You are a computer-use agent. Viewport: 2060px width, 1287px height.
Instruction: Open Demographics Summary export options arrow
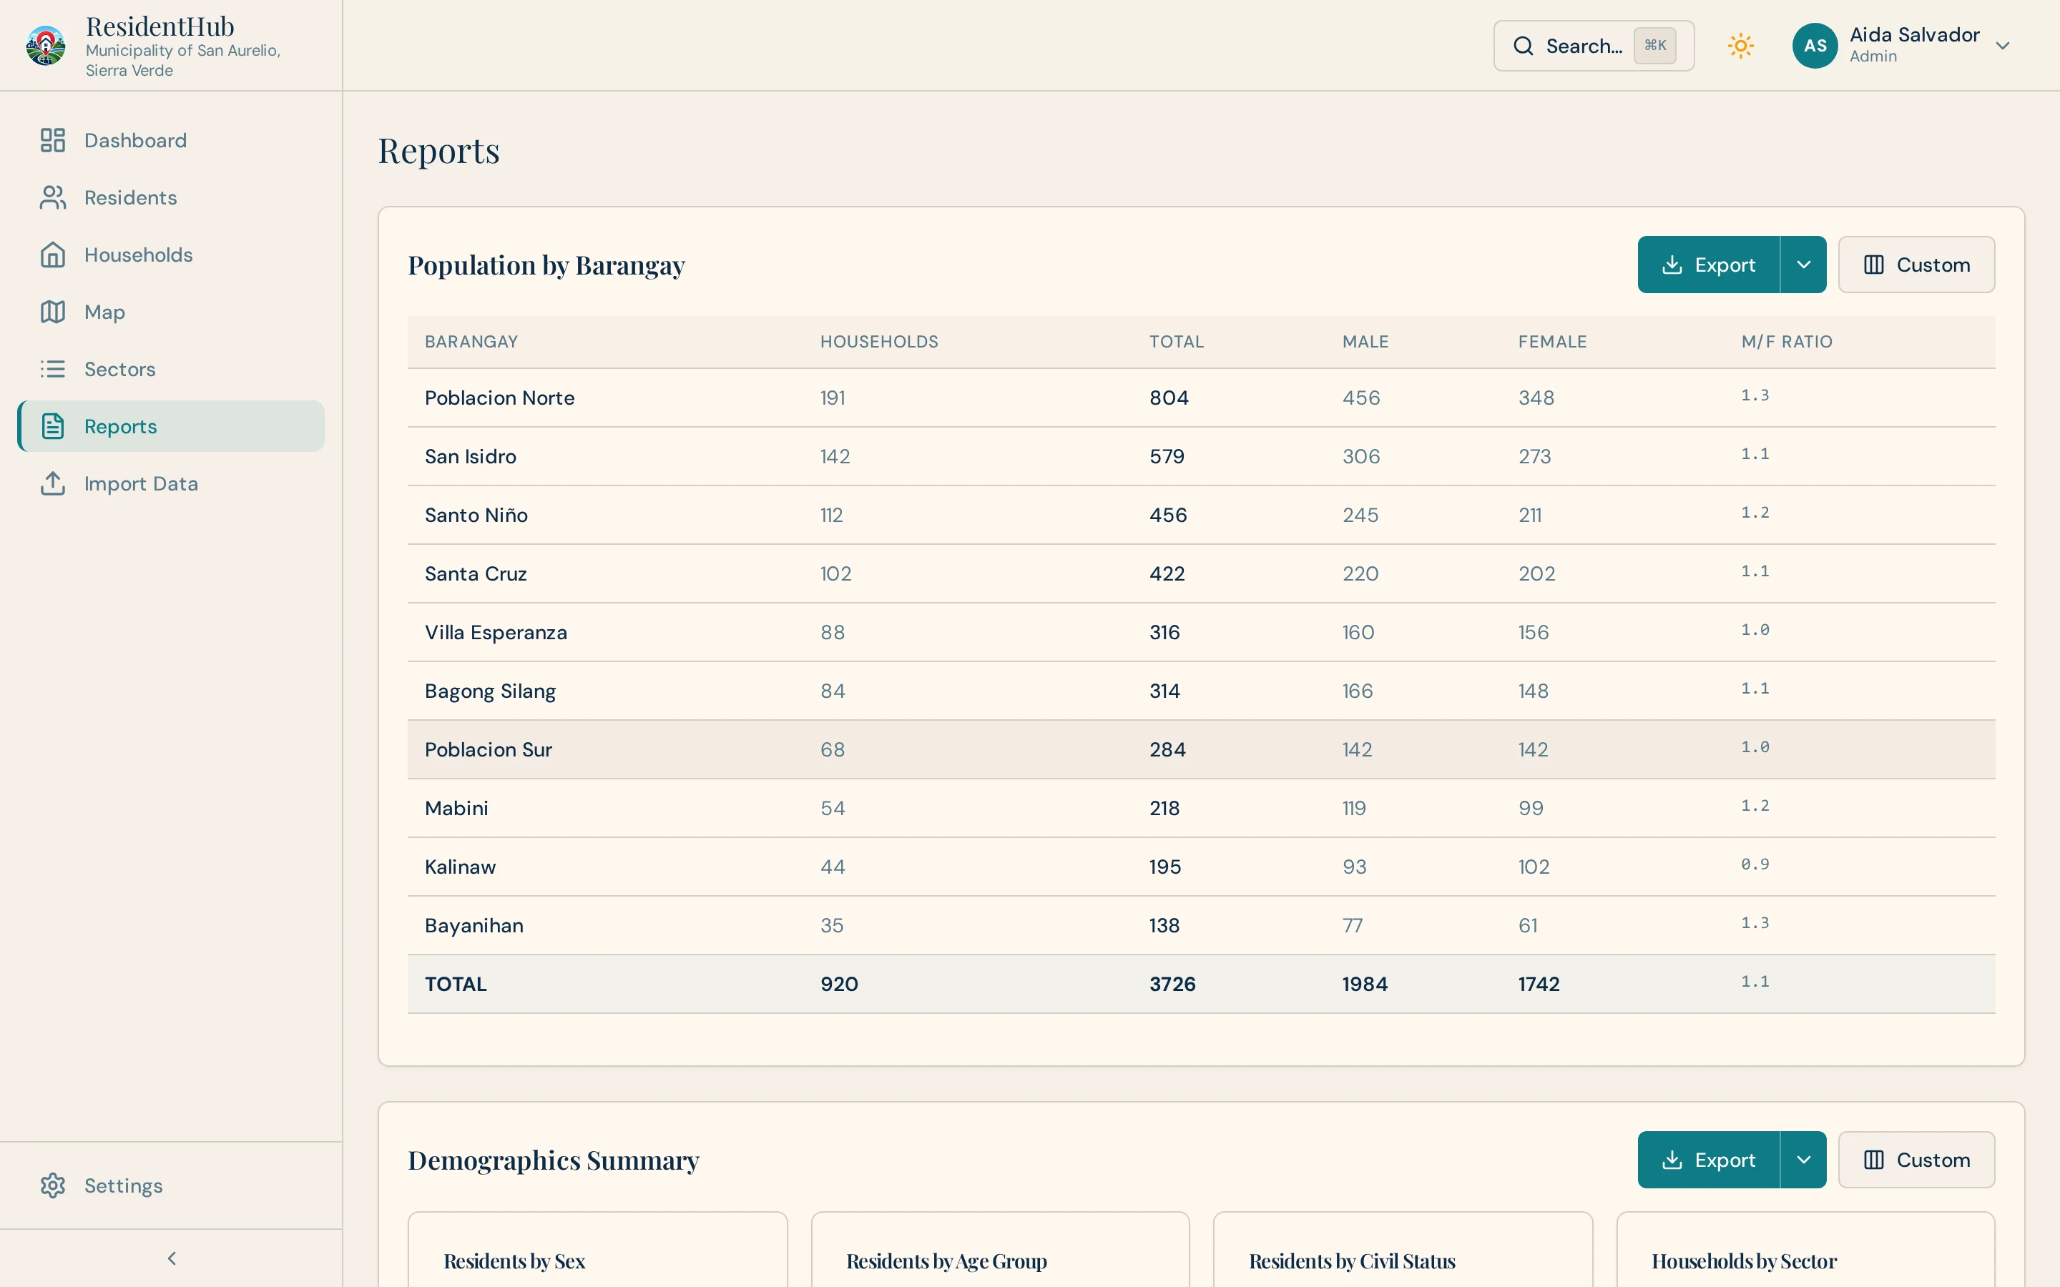tap(1803, 1159)
